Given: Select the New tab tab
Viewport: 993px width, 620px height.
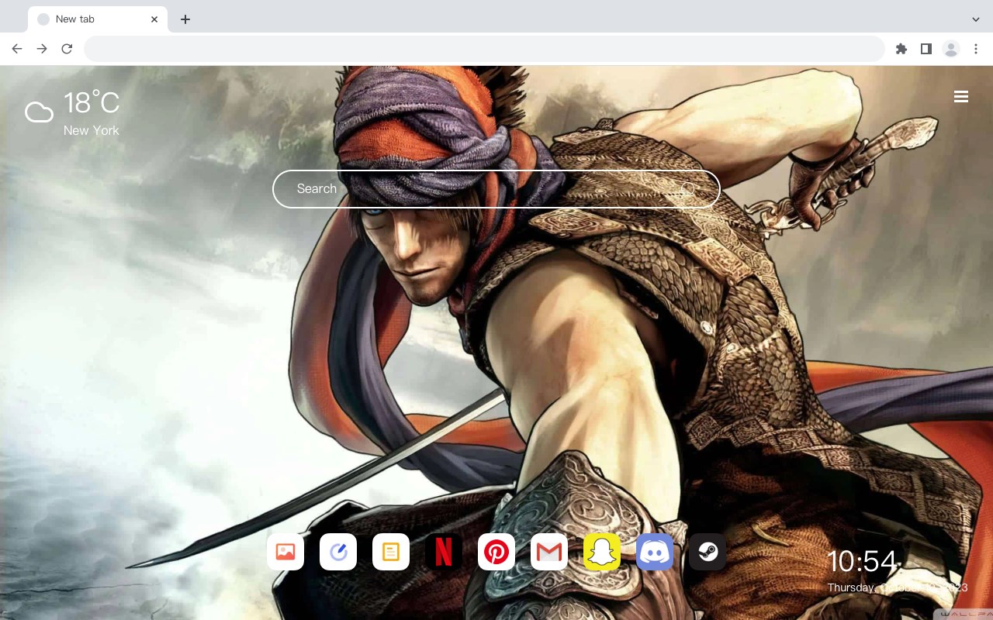Looking at the screenshot, I should [x=98, y=19].
